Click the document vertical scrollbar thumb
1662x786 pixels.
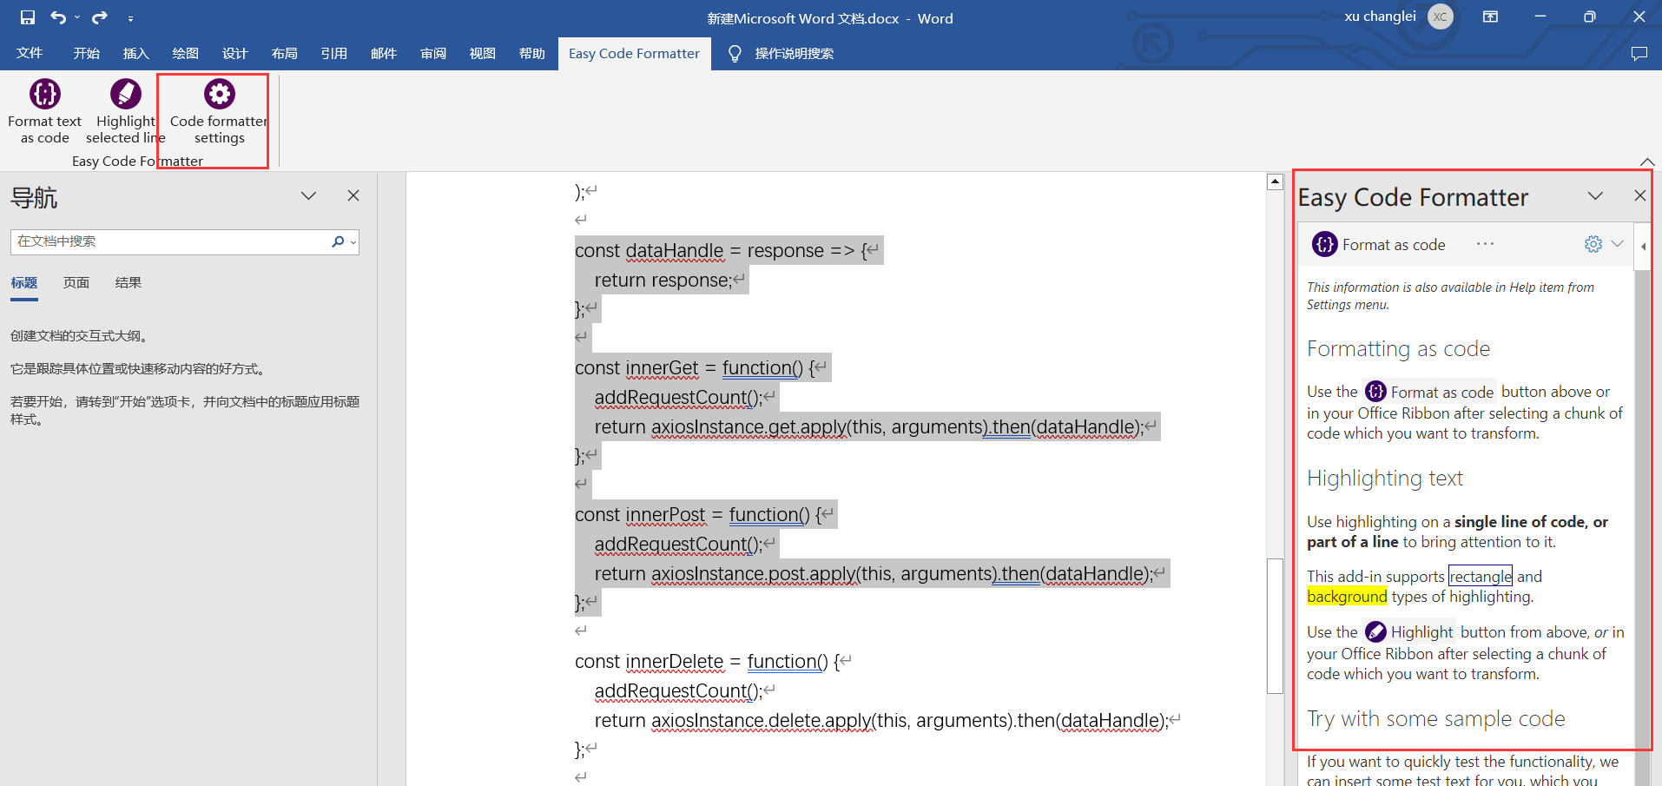[1275, 625]
